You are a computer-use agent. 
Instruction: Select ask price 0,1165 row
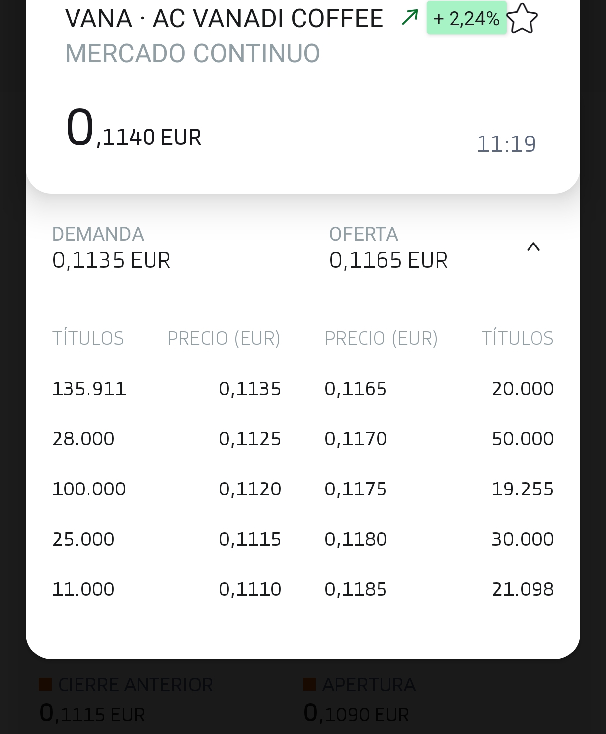click(356, 389)
